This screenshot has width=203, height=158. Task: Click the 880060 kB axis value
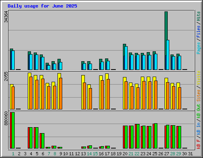tap(6, 118)
